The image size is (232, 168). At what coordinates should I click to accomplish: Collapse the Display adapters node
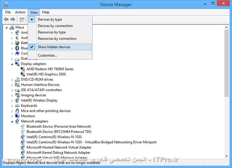point(12,64)
